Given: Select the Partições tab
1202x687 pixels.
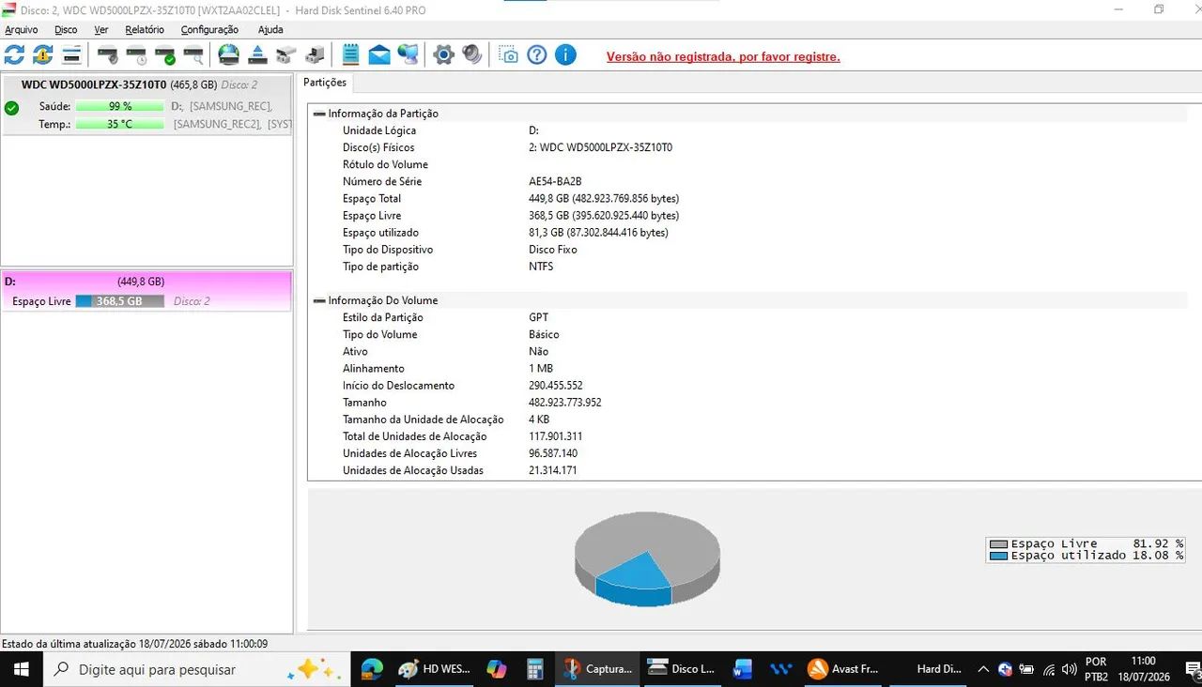Looking at the screenshot, I should [x=325, y=83].
